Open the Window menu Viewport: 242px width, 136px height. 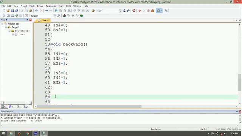(77, 6)
